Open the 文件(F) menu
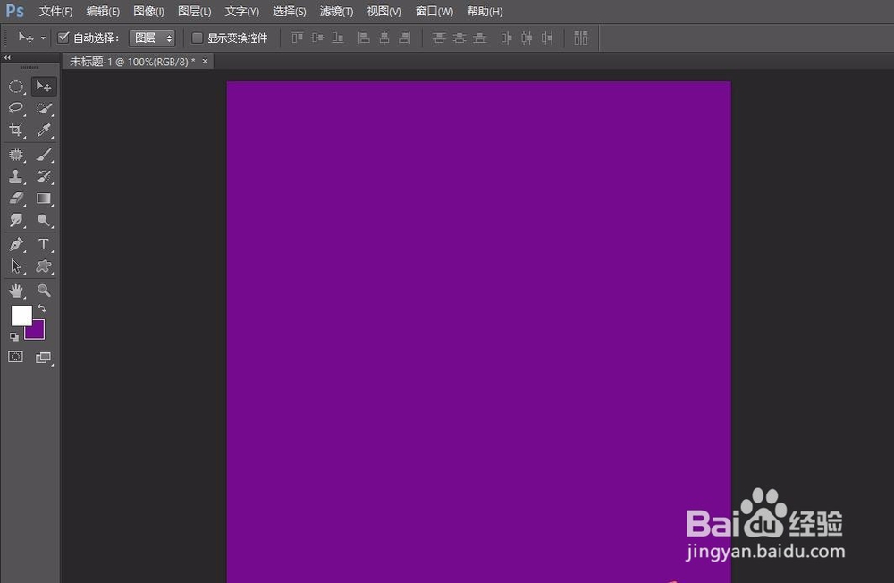Image resolution: width=894 pixels, height=583 pixels. (x=55, y=12)
